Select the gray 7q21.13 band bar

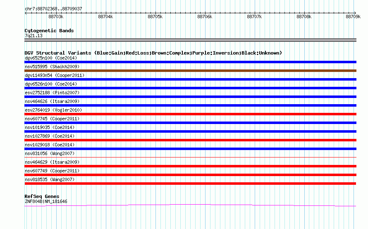190,40
